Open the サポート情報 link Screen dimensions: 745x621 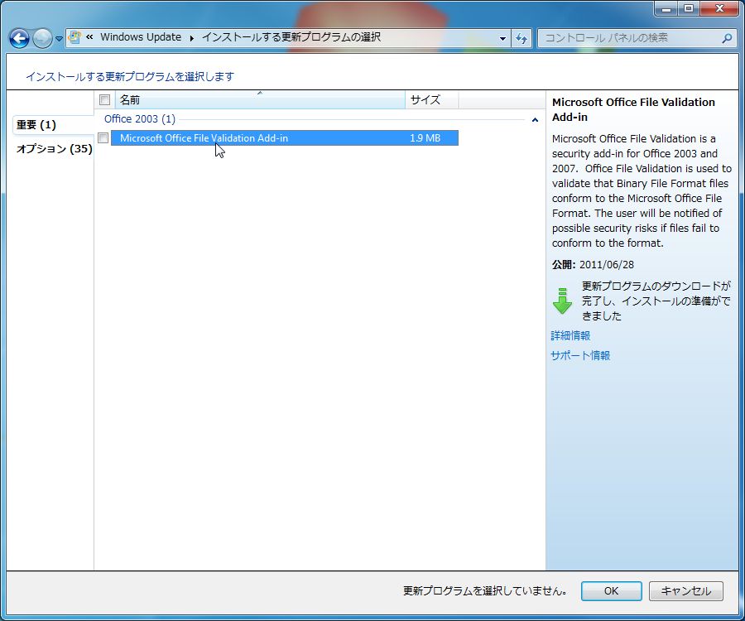click(x=580, y=355)
